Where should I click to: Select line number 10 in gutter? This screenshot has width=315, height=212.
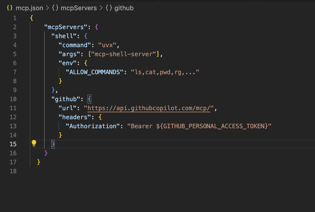click(13, 99)
